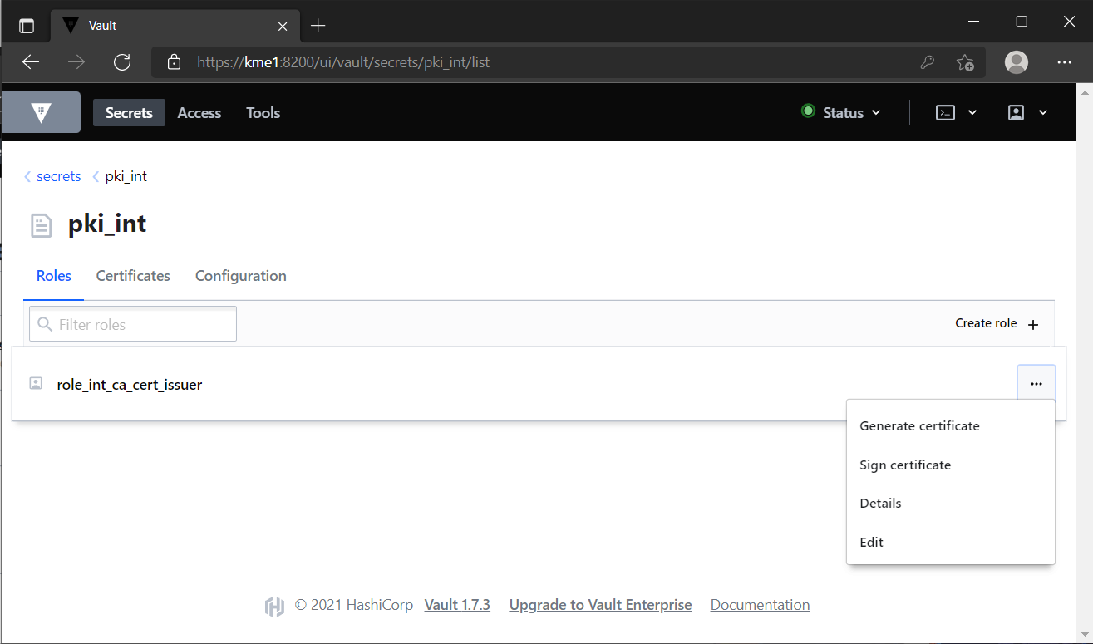The width and height of the screenshot is (1093, 644).
Task: Click the browser profile avatar
Action: (x=1016, y=62)
